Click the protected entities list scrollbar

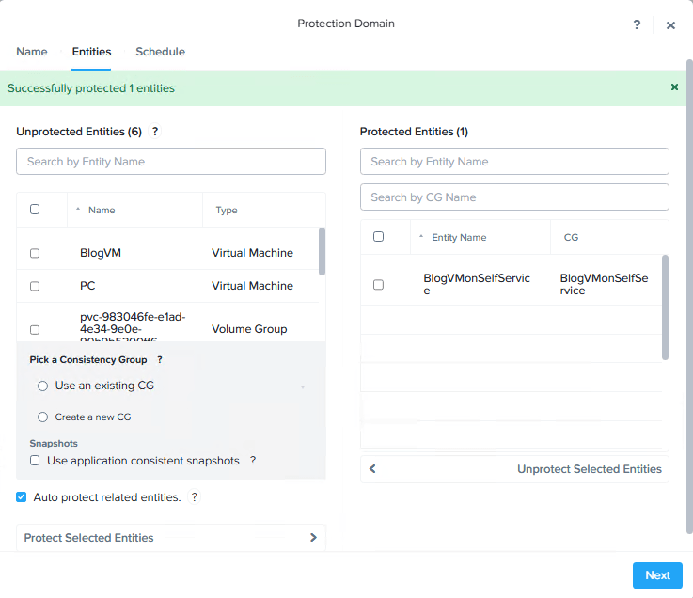pyautogui.click(x=665, y=307)
